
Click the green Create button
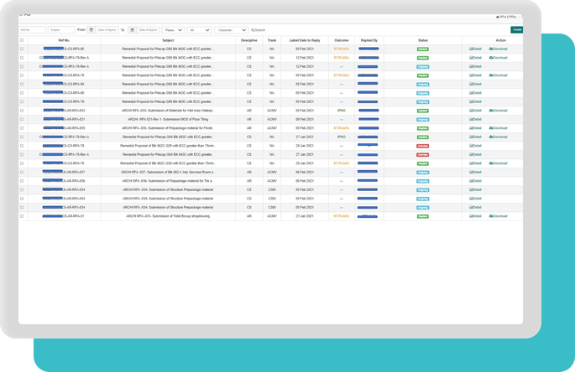(x=516, y=29)
